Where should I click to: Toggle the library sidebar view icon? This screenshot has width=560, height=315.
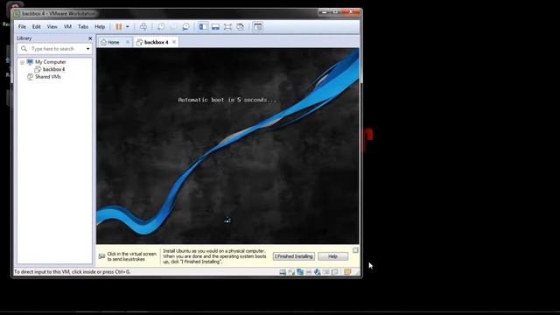point(203,27)
